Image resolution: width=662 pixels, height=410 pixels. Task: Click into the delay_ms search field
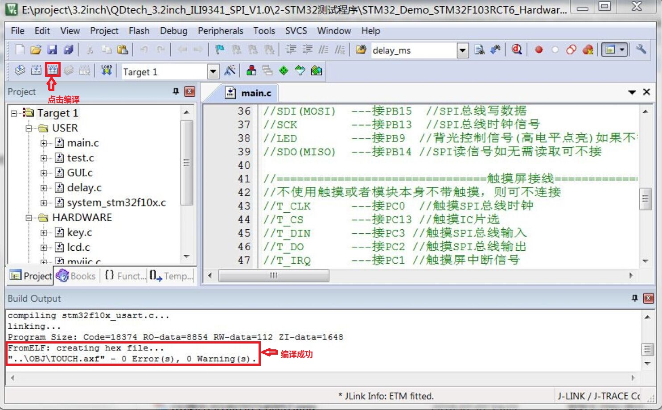[x=412, y=50]
